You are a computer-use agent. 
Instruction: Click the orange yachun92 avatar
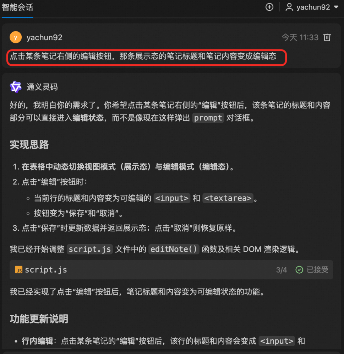[16, 37]
